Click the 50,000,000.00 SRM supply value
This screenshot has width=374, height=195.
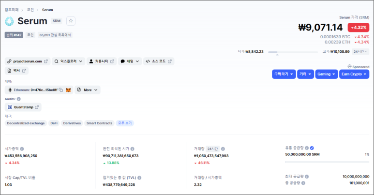[x=302, y=154]
